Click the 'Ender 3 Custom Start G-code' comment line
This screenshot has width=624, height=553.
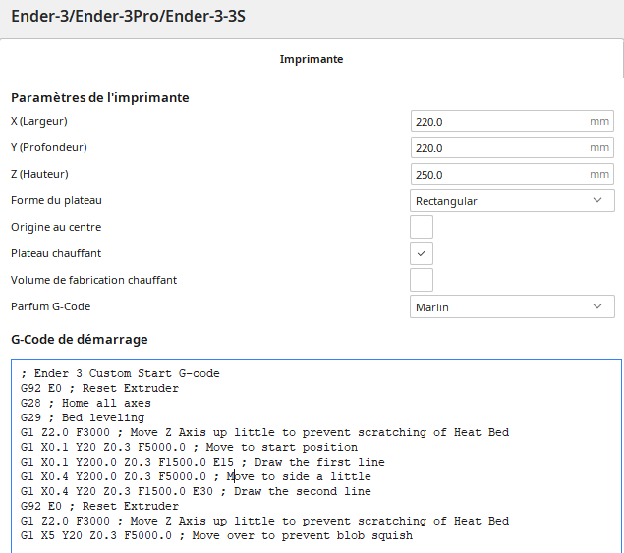(x=120, y=373)
